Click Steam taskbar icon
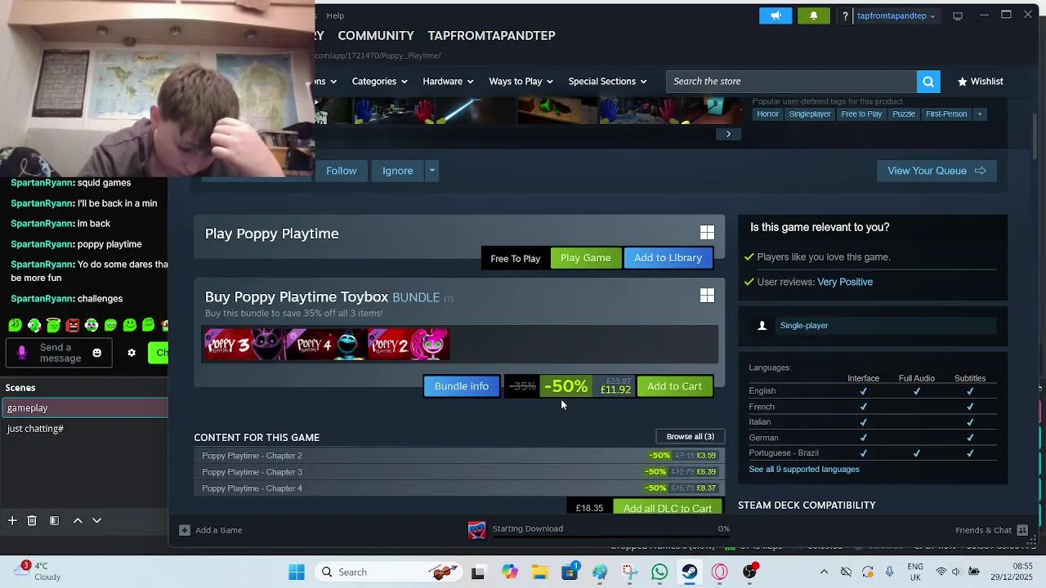The width and height of the screenshot is (1046, 588). pyautogui.click(x=690, y=572)
